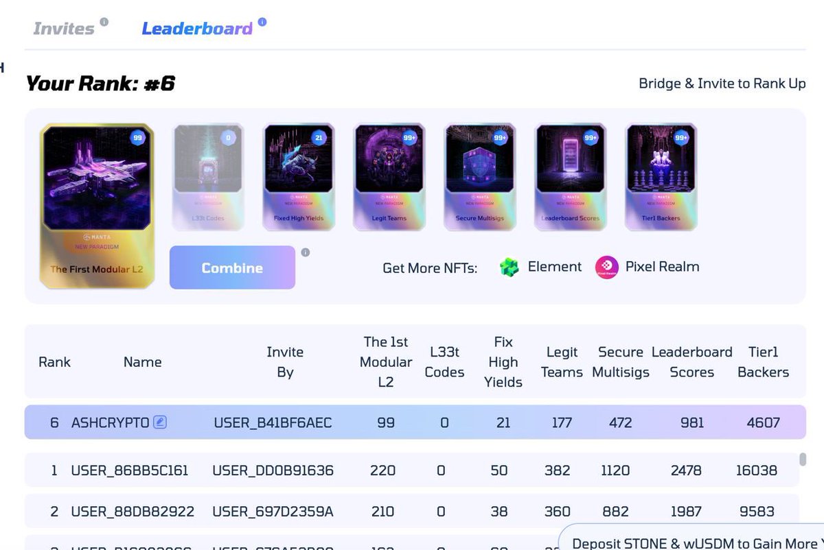Select the Leaderboard Scores NFT card
The height and width of the screenshot is (550, 824).
point(570,176)
